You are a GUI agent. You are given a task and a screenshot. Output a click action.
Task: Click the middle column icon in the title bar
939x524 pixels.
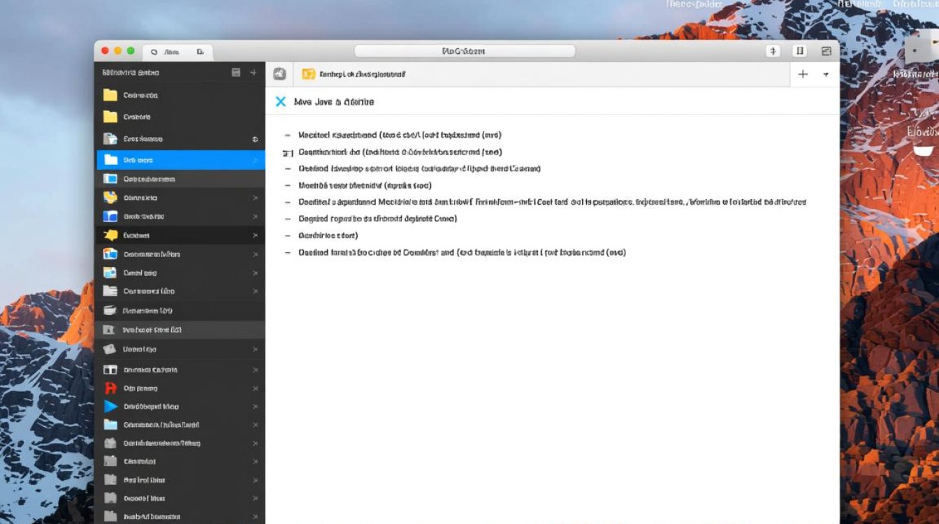pyautogui.click(x=800, y=51)
